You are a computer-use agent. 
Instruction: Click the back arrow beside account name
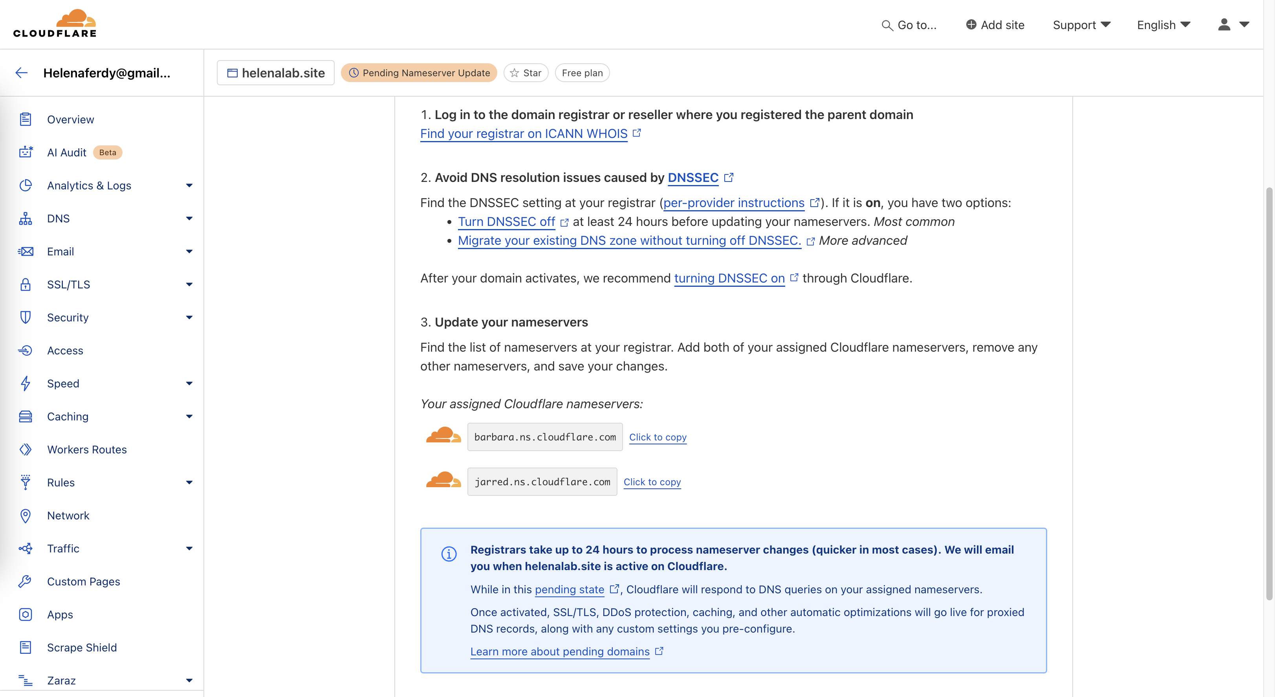click(x=21, y=73)
